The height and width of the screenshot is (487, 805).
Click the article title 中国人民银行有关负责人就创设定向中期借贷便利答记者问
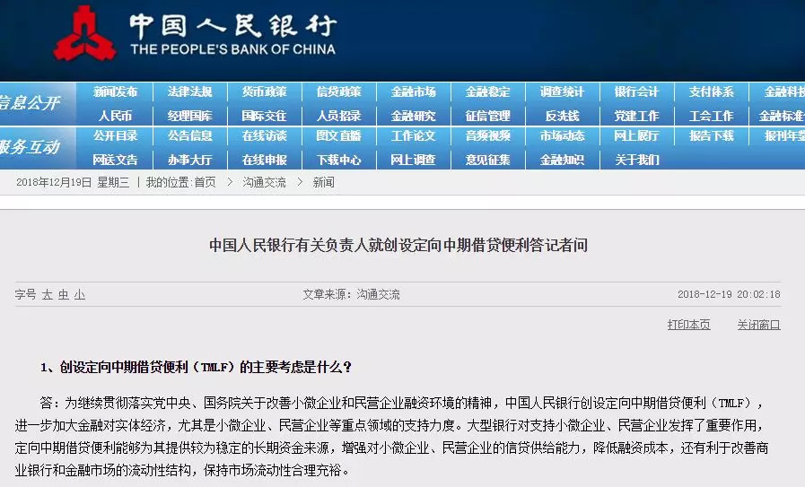point(398,246)
